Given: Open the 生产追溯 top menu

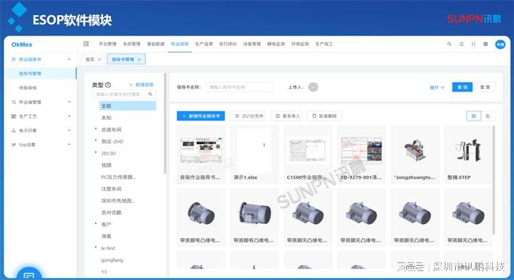Looking at the screenshot, I should 204,44.
